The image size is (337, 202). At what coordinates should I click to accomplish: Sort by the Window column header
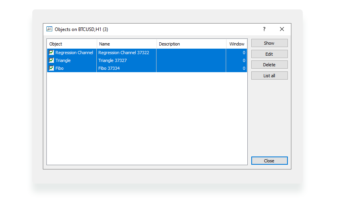(x=237, y=44)
